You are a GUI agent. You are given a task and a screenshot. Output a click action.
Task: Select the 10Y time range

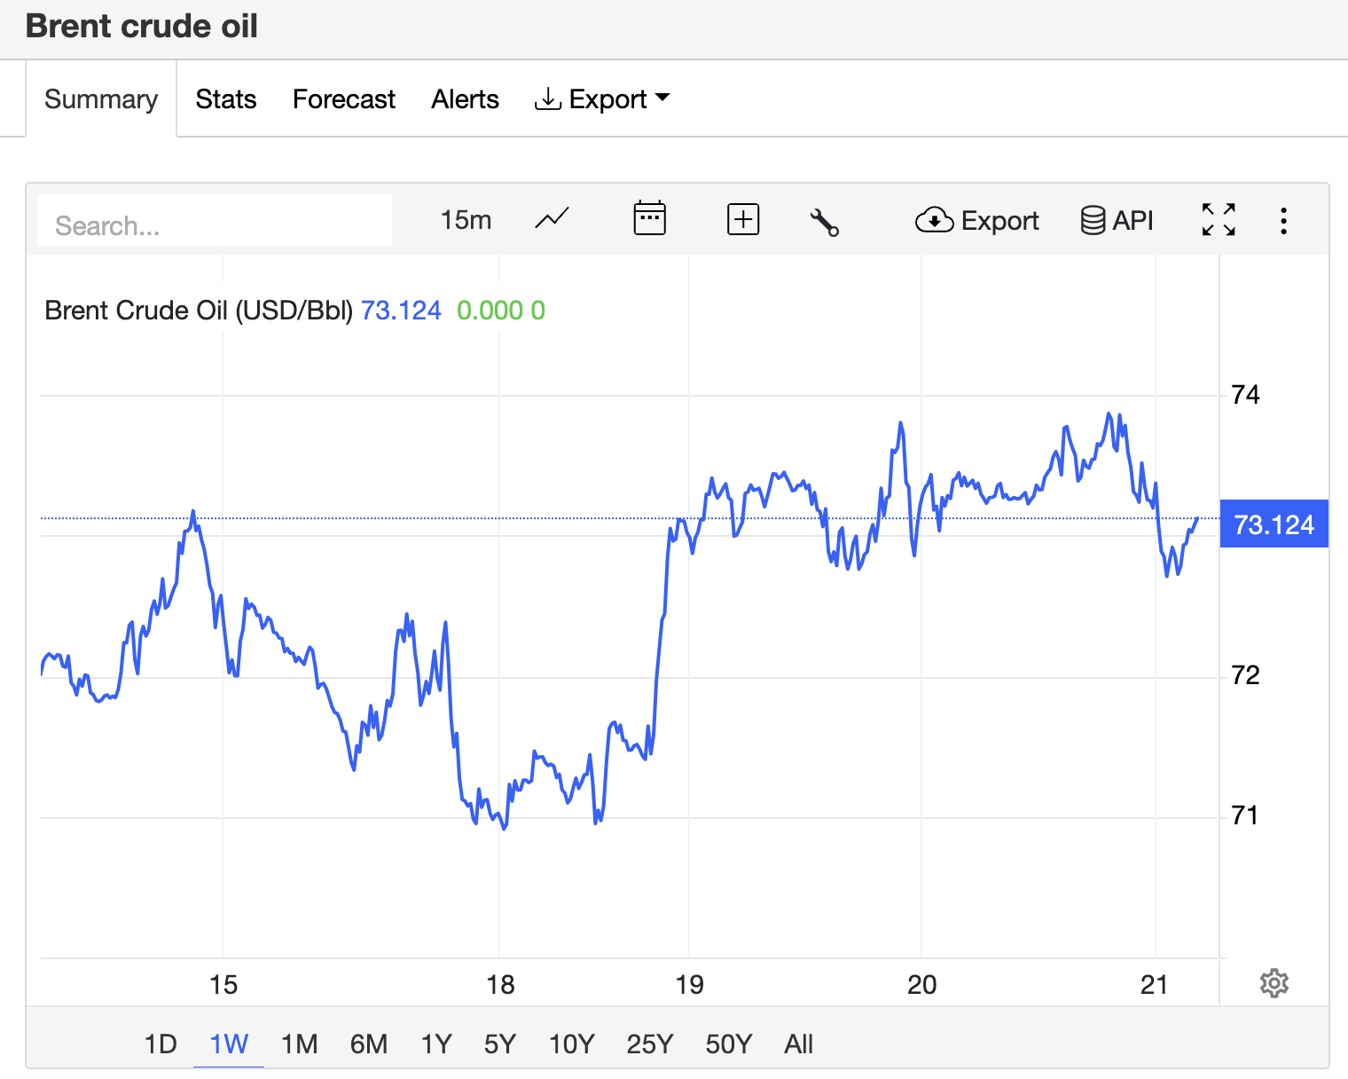pos(571,1044)
